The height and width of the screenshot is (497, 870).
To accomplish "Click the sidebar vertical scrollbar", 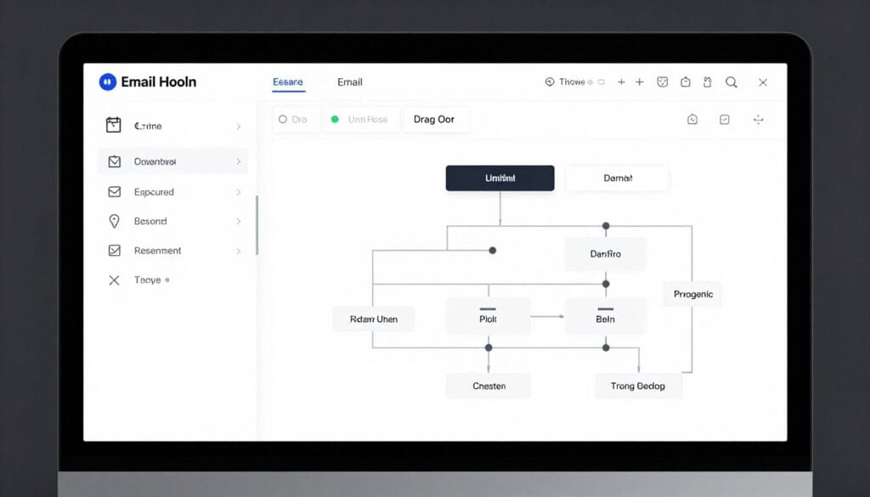I will click(257, 225).
